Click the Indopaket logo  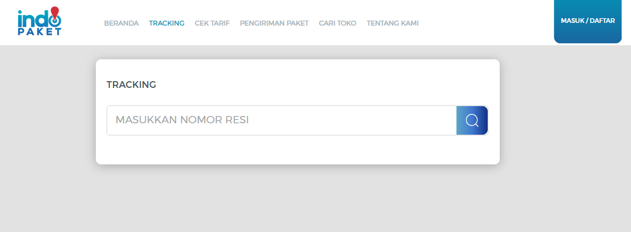[x=40, y=21]
